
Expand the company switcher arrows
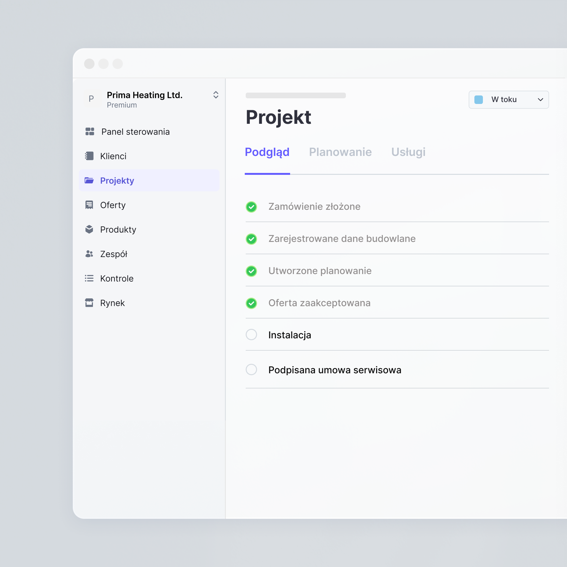pos(216,95)
